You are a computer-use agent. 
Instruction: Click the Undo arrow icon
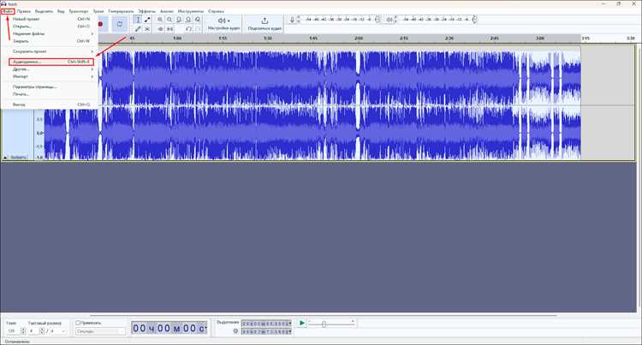tap(188, 28)
